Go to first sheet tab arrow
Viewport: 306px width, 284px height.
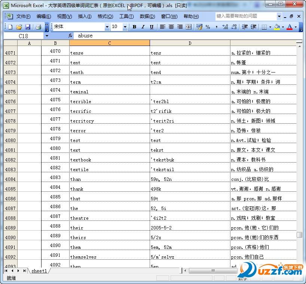click(6, 271)
